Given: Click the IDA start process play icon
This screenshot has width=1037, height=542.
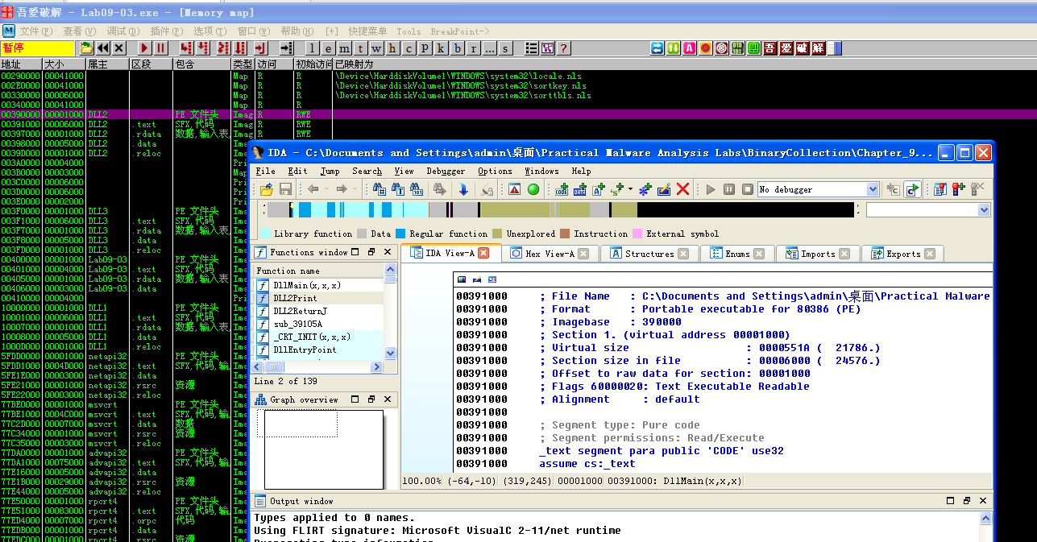Looking at the screenshot, I should tap(711, 189).
